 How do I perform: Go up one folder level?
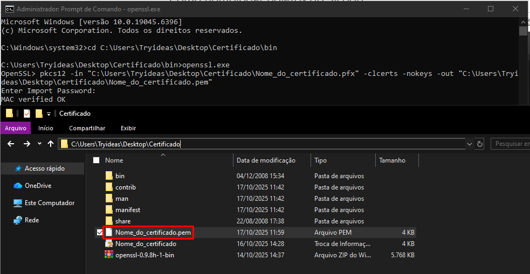(x=51, y=144)
